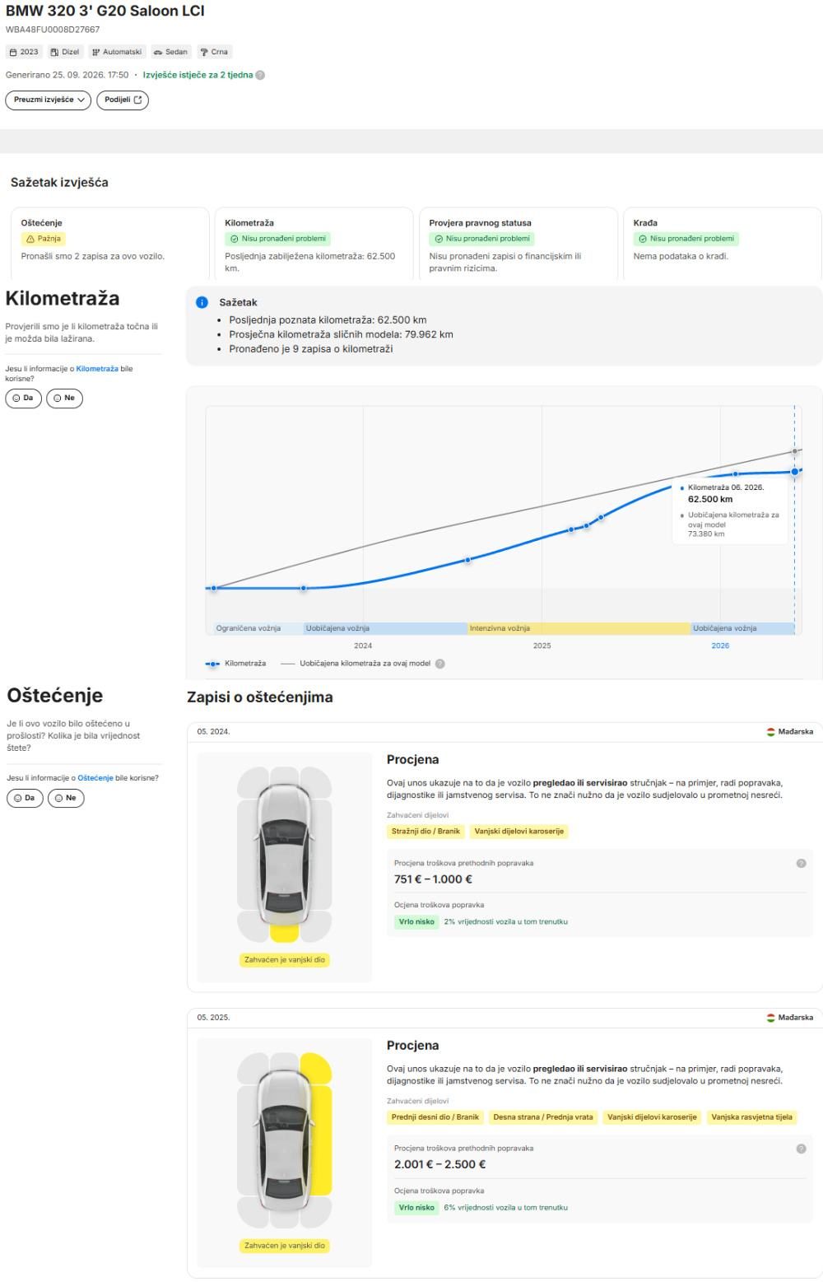Follow the blue Kilometraža link in the feedback question
Image resolution: width=823 pixels, height=1282 pixels.
tap(97, 369)
